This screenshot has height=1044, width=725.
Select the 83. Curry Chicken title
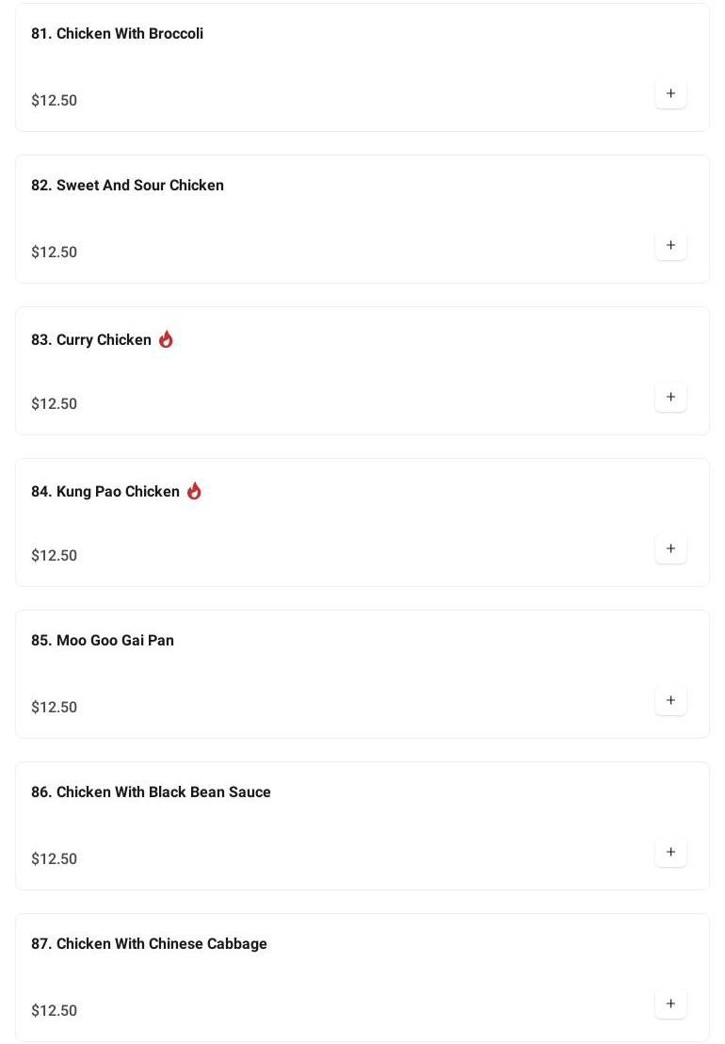[91, 340]
